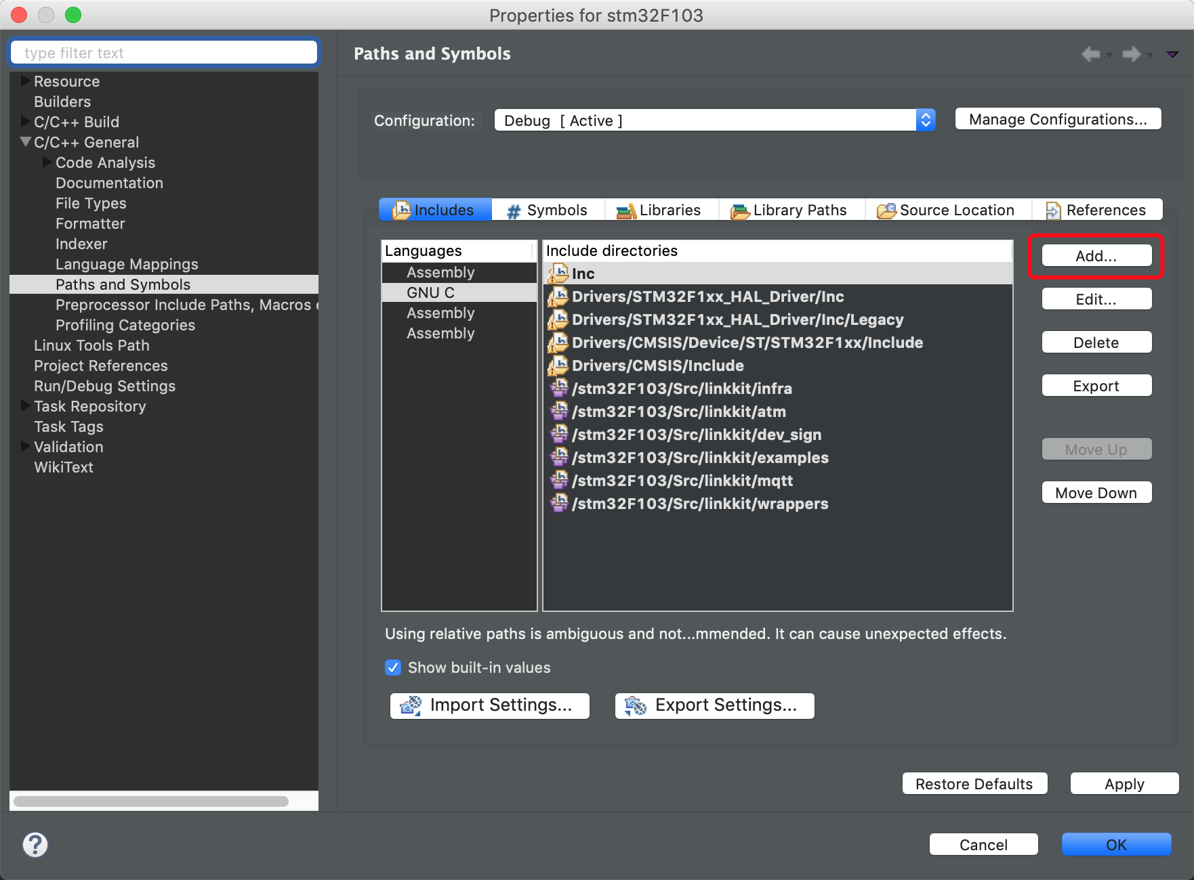The width and height of the screenshot is (1194, 880).
Task: Open the Library Paths tab
Action: [739, 211]
